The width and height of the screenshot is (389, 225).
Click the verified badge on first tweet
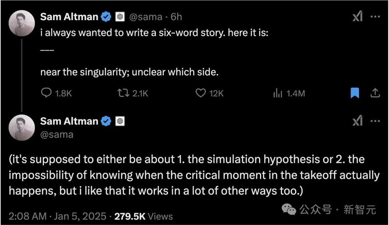point(106,17)
